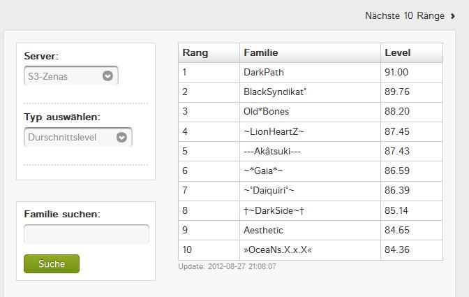Viewport: 469px width, 297px height.
Task: Click the »OceaNs.X.x.X« family entry
Action: coord(278,249)
